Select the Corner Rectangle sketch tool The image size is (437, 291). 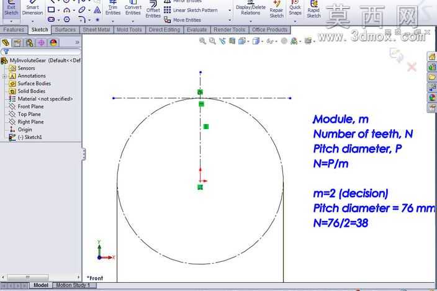52,10
